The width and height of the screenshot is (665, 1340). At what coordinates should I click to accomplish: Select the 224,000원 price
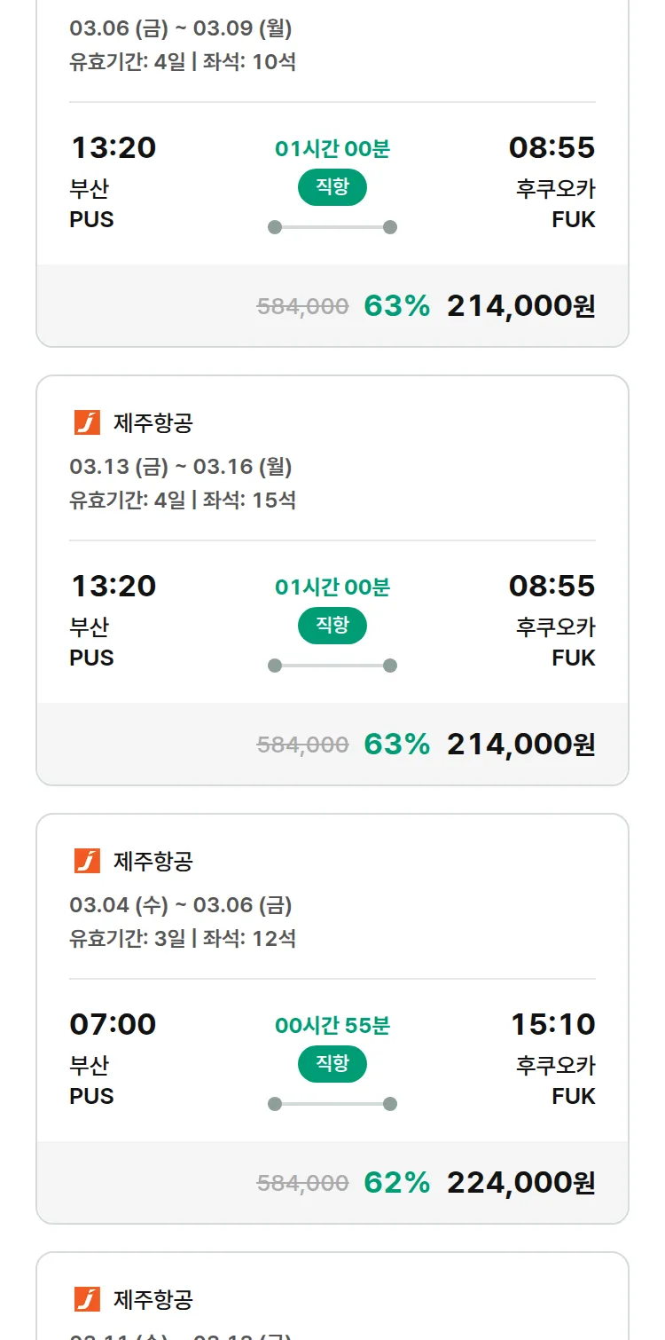coord(520,1183)
